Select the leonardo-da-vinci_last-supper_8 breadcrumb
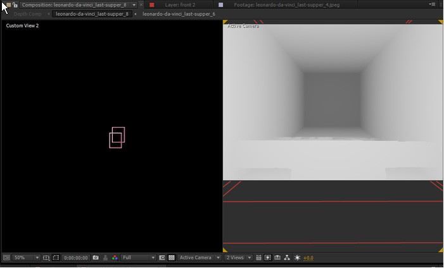The image size is (444, 268). point(92,14)
